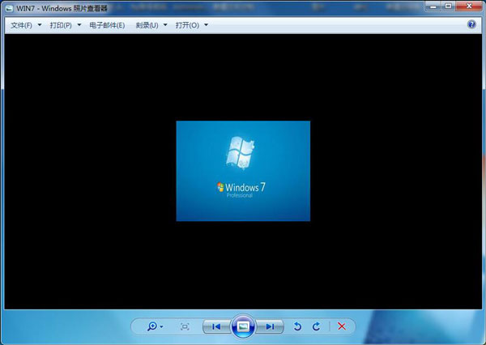Click the app icon in the title bar
The image size is (486, 345).
tap(9, 7)
